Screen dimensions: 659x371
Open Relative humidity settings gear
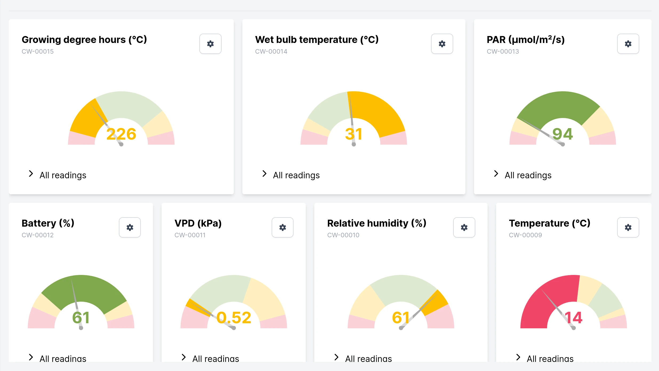[x=464, y=227]
